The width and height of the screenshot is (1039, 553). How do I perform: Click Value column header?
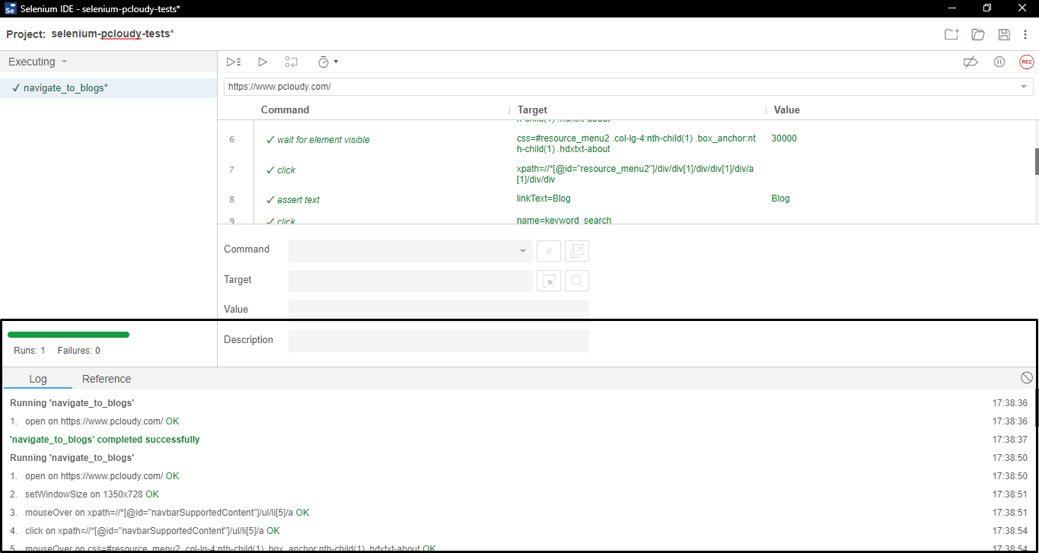tap(787, 110)
